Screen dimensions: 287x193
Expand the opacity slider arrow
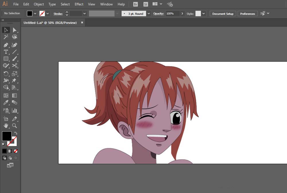(182, 13)
